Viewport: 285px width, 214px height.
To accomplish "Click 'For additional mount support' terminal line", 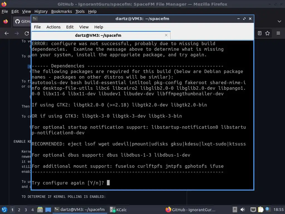I will point(127,166).
